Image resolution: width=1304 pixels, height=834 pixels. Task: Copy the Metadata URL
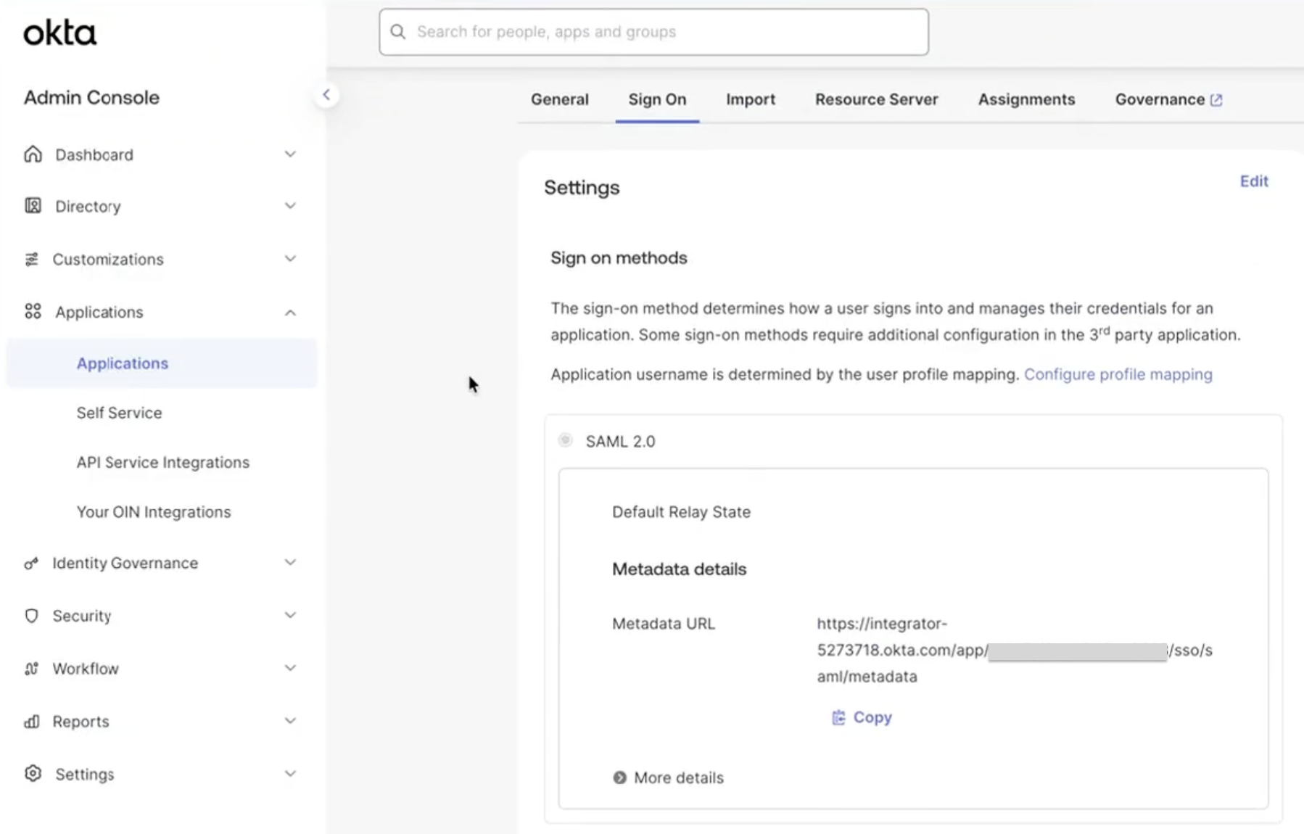coord(862,717)
